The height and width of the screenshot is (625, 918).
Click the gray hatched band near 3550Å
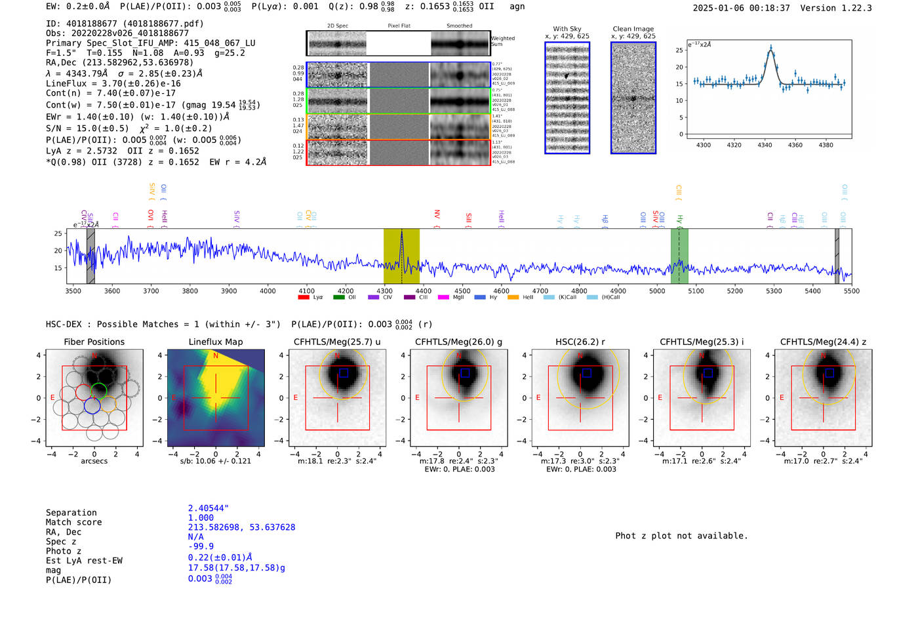tap(90, 256)
